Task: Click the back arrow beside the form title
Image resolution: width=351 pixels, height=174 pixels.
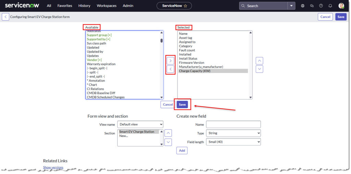Action: pyautogui.click(x=5, y=17)
